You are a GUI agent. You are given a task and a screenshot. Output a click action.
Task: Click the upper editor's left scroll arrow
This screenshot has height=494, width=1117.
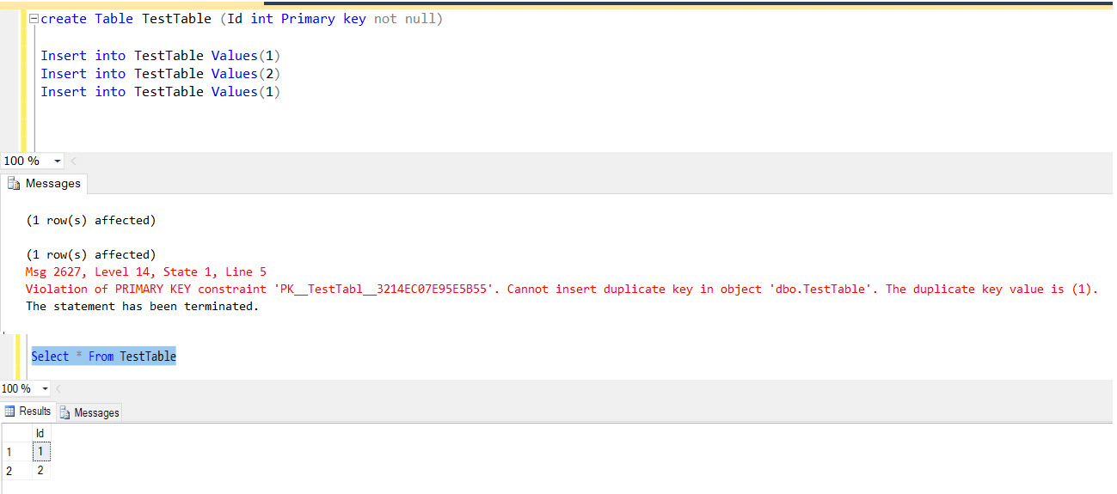pos(73,162)
